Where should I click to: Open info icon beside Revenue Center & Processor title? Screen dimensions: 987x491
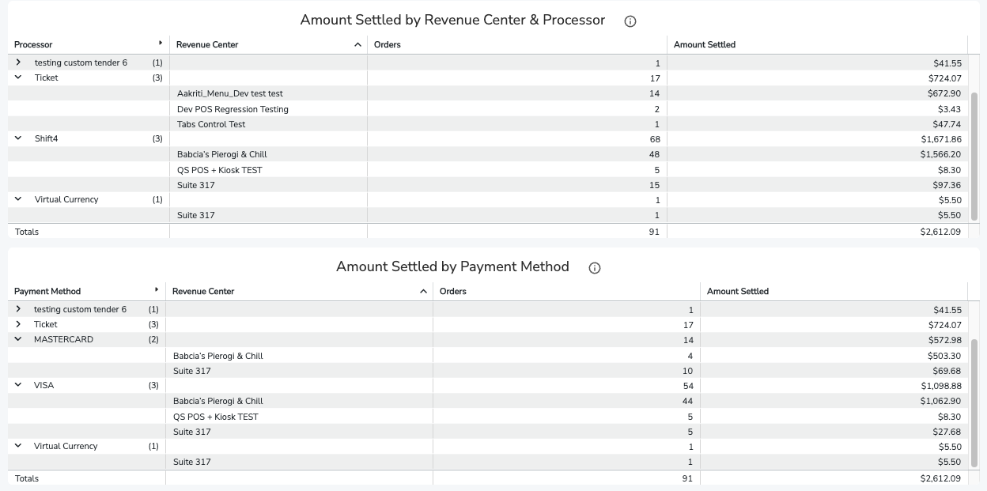click(630, 21)
